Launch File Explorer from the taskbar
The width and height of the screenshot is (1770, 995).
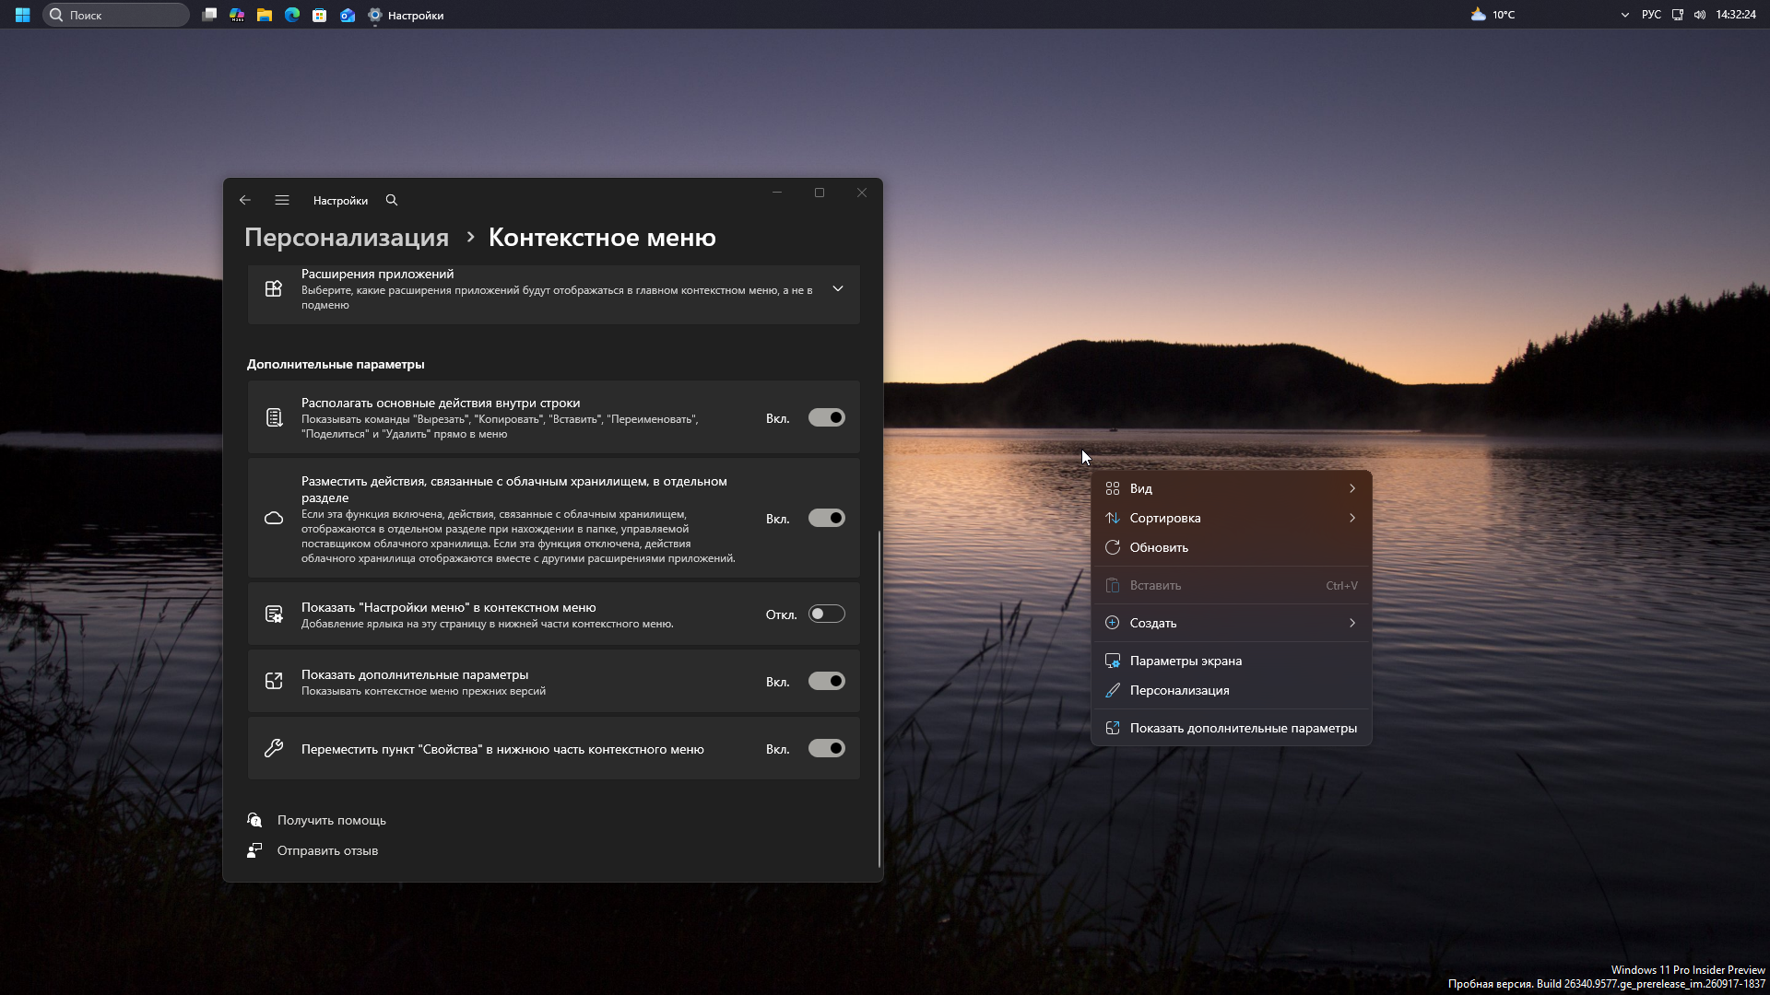[265, 15]
